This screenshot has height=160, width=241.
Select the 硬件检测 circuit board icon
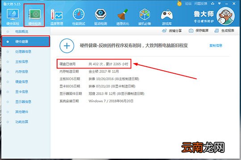point(35,15)
